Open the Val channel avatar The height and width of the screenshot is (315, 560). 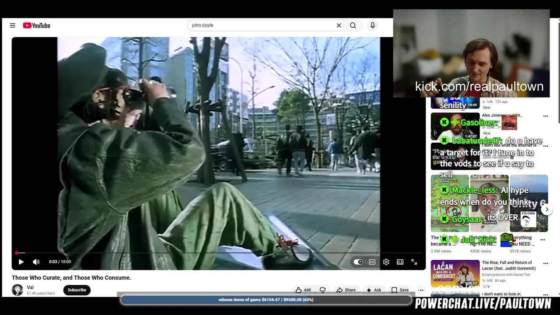17,290
